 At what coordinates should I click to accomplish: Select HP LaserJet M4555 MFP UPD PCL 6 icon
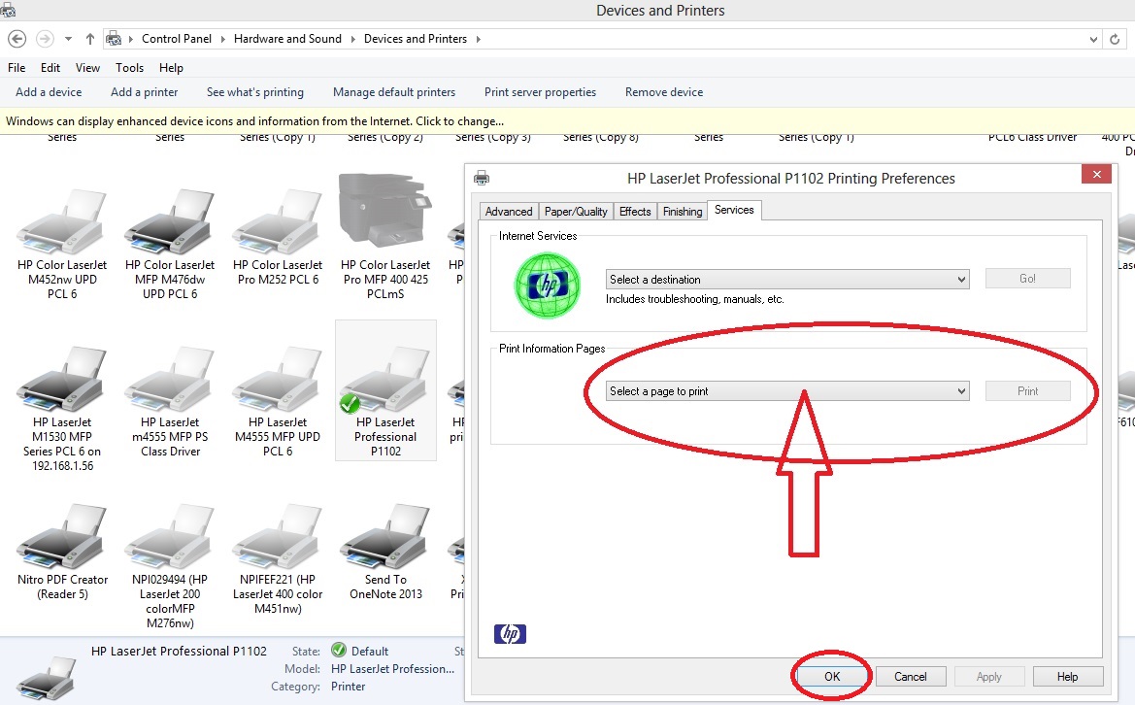(x=278, y=378)
